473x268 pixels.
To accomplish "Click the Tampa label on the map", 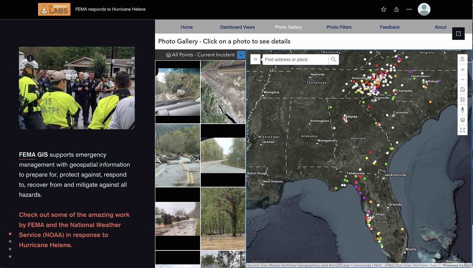I will tap(379, 214).
